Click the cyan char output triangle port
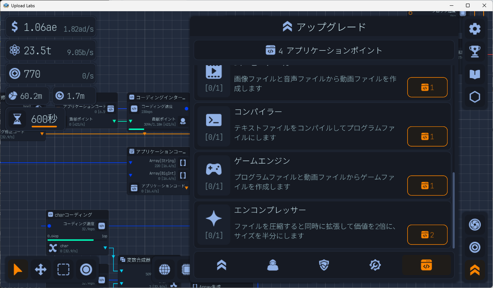 click(x=106, y=248)
